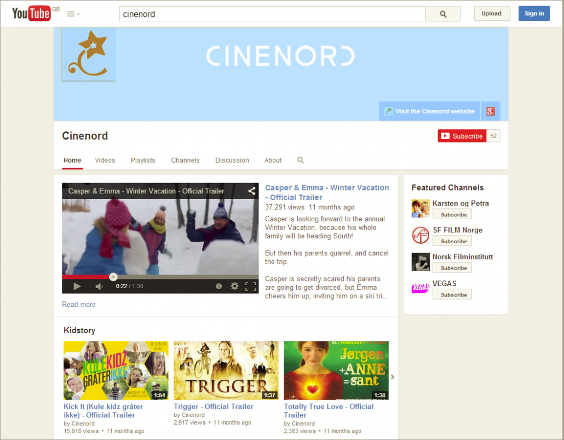Subscribe to the Cinenord channel
Image resolution: width=564 pixels, height=440 pixels.
(x=462, y=136)
